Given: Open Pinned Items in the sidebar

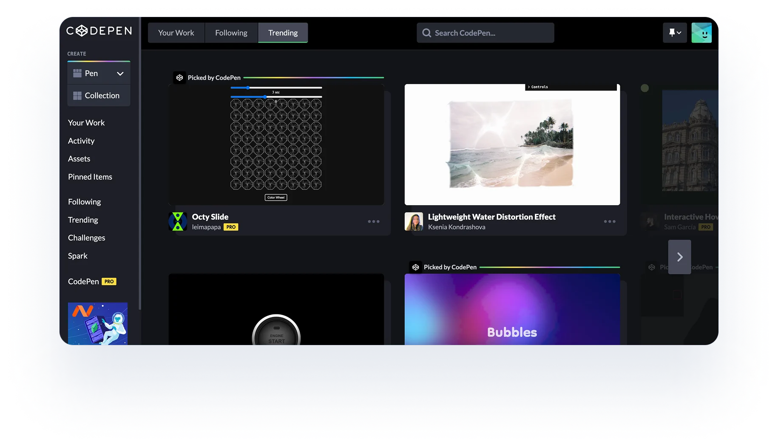Looking at the screenshot, I should coord(90,177).
